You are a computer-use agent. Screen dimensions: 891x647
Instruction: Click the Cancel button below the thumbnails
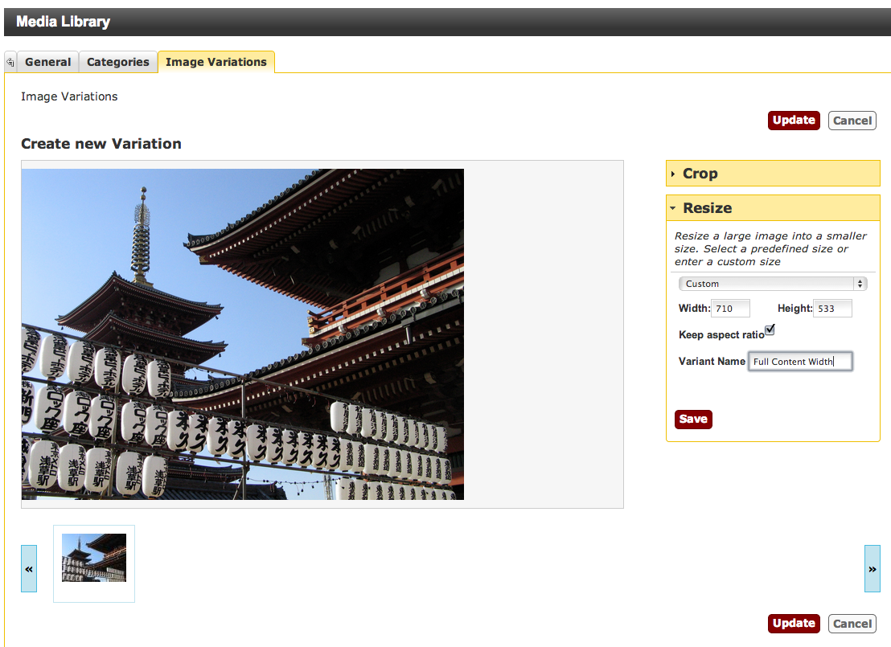click(x=852, y=624)
